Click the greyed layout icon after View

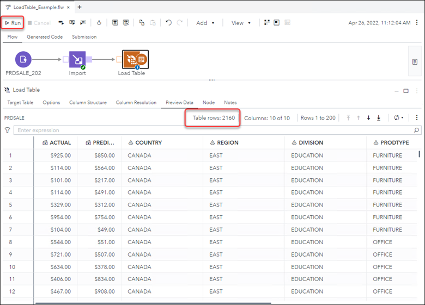(x=288, y=22)
